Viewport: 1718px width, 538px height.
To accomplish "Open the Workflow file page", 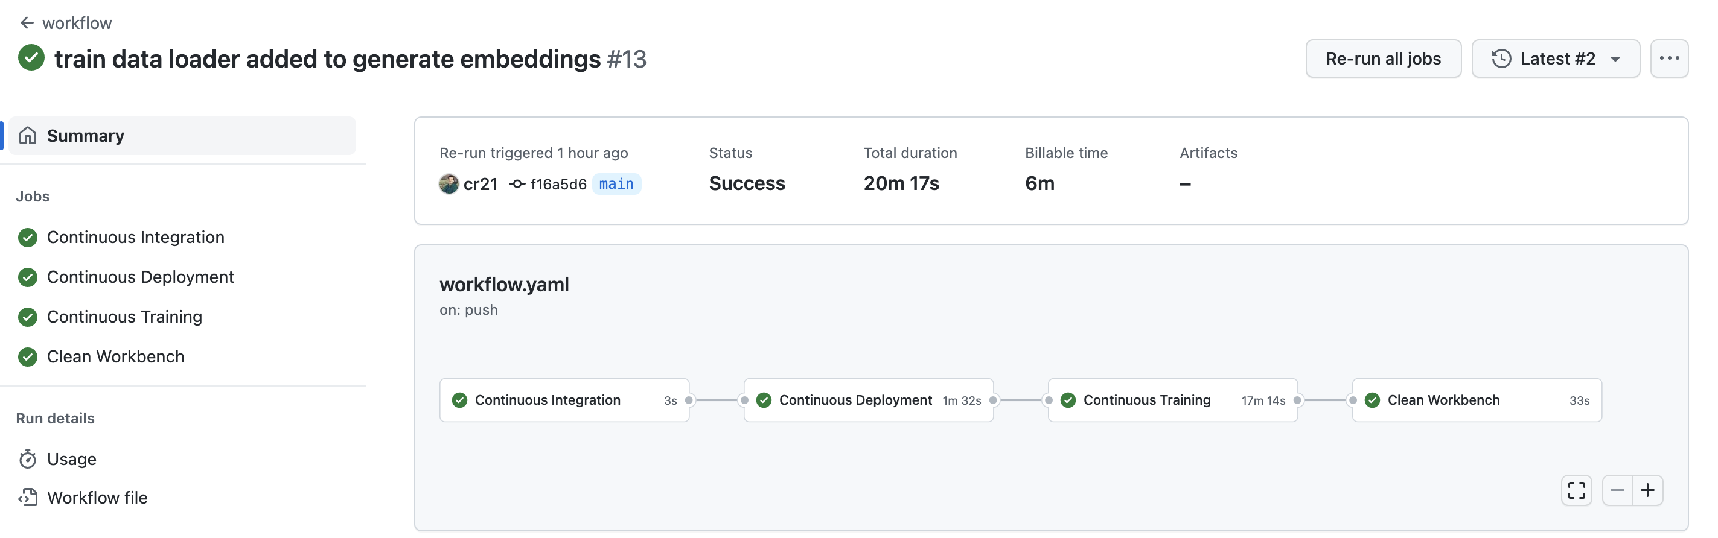I will click(97, 498).
